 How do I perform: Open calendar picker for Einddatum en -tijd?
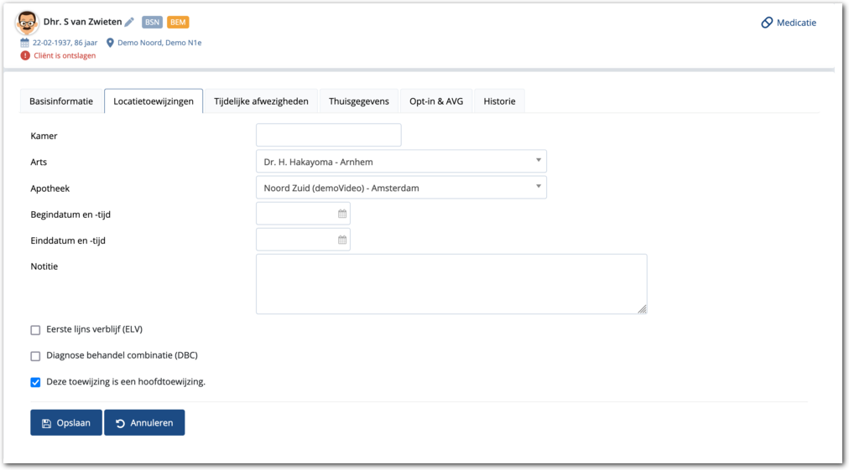coord(342,240)
